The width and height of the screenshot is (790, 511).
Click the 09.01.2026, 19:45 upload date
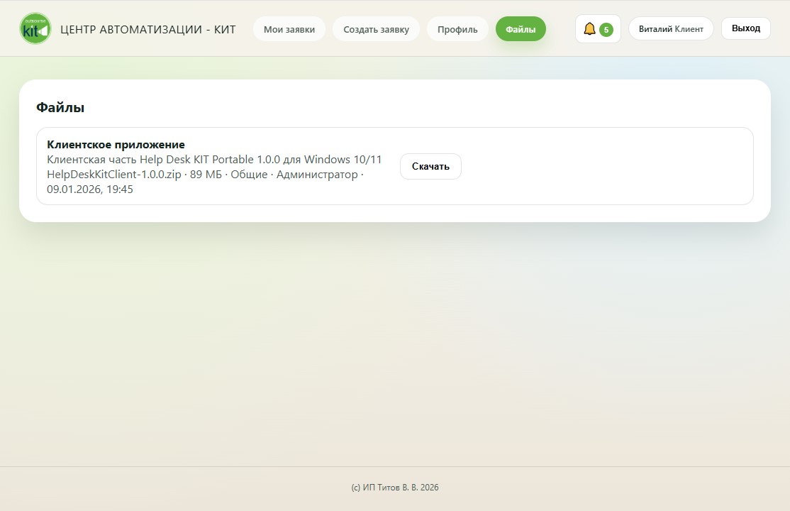coord(90,189)
